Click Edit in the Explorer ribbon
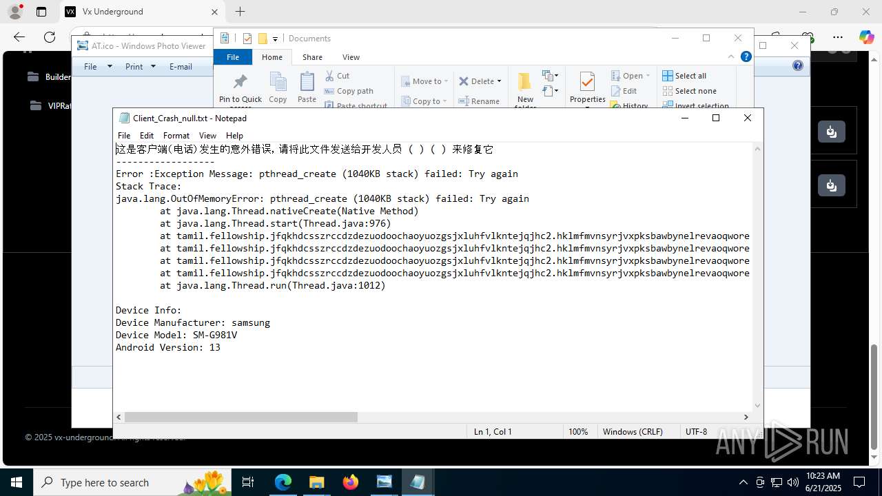 pos(624,91)
